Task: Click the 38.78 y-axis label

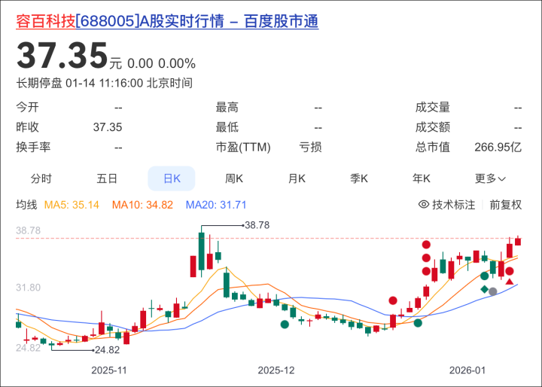Action: 28,230
